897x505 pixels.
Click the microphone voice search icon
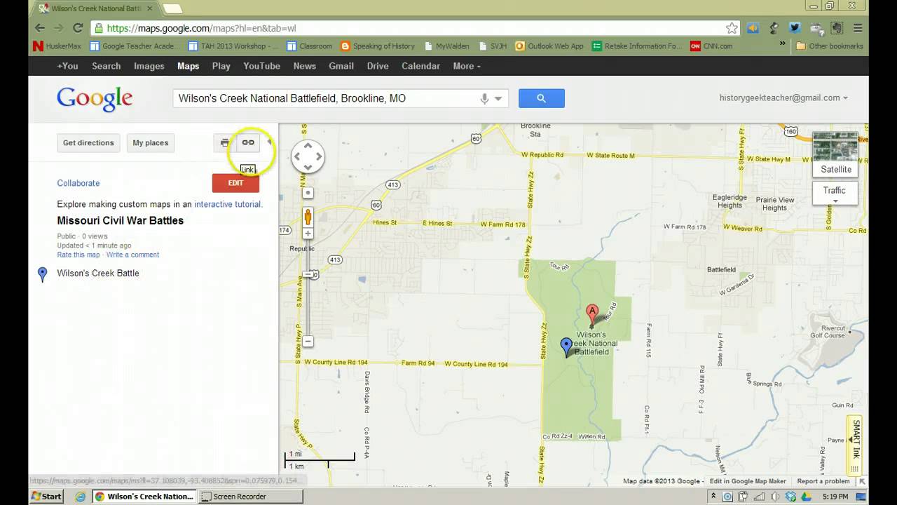(x=484, y=99)
